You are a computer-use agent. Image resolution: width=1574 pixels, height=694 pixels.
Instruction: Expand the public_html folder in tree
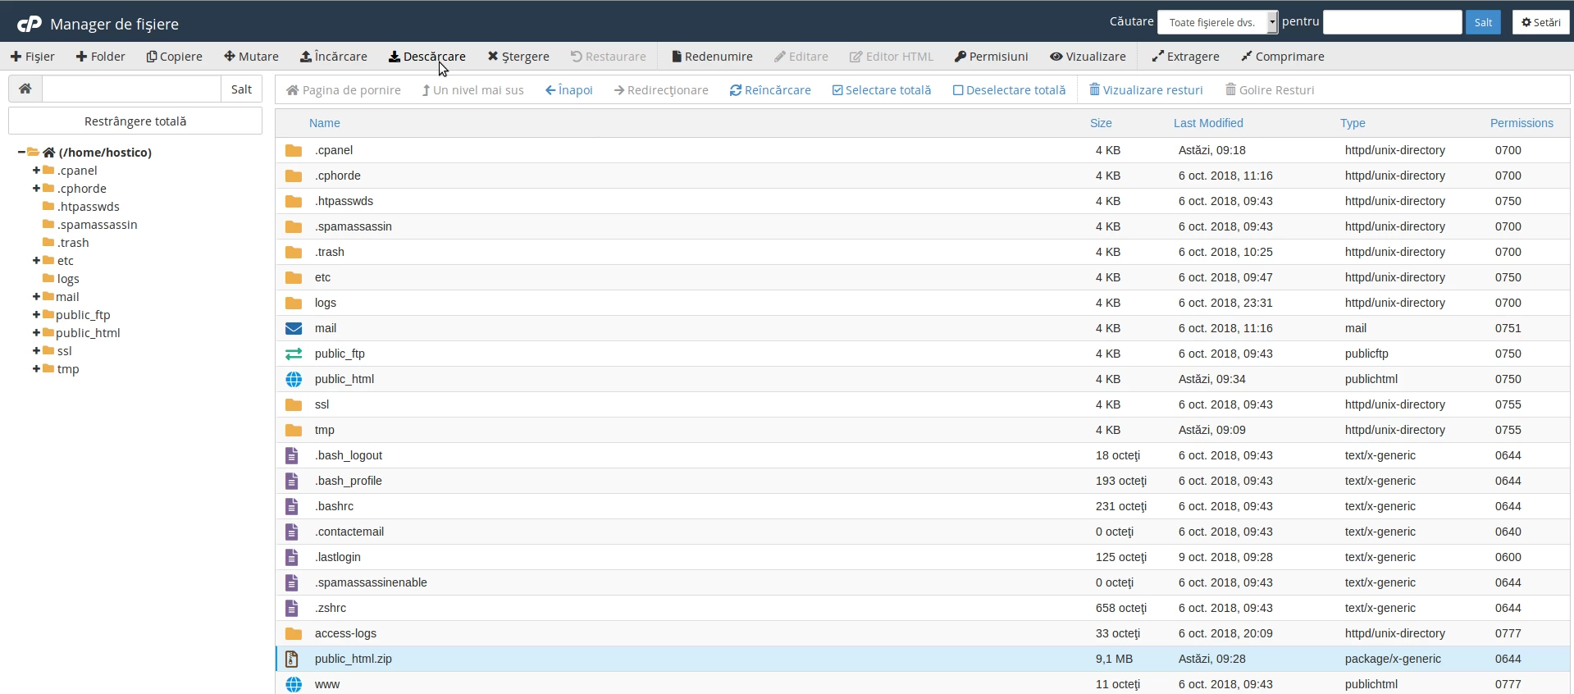(36, 333)
